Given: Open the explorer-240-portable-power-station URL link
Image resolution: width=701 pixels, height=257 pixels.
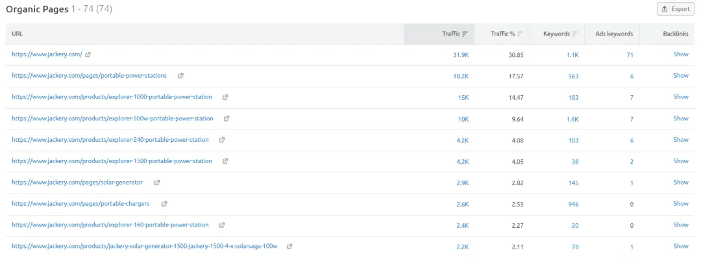Looking at the screenshot, I should (x=110, y=140).
